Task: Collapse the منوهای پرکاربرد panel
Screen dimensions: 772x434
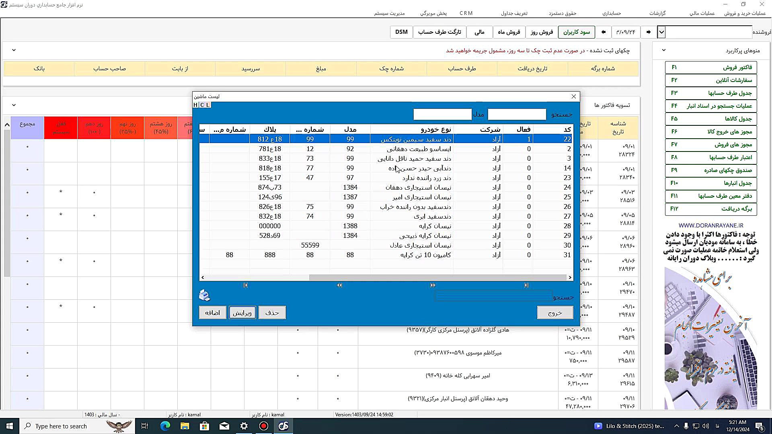Action: coord(664,50)
